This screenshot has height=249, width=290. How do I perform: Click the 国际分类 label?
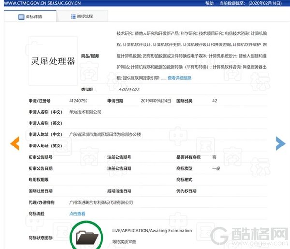tap(185, 101)
